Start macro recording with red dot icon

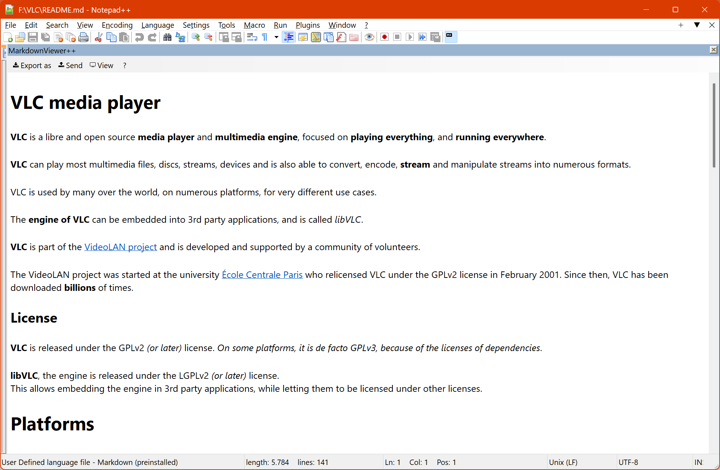[x=385, y=37]
